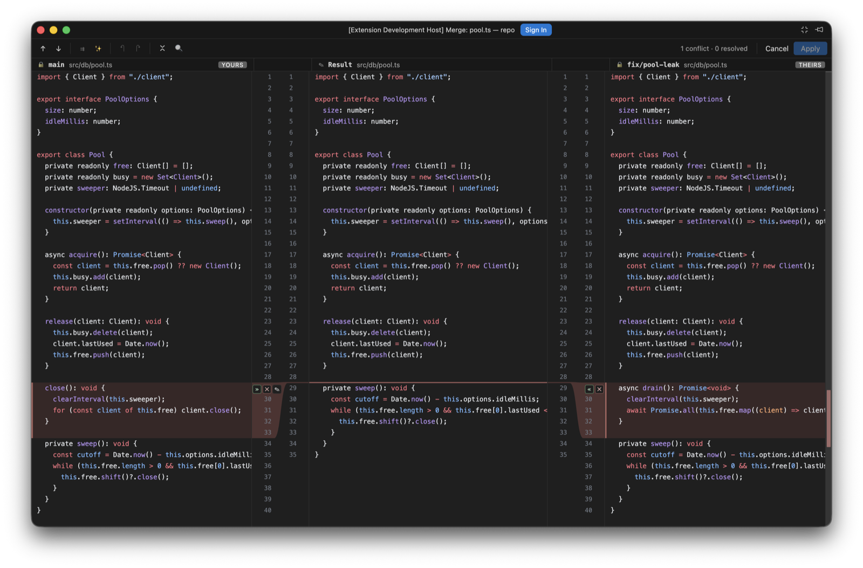Click 'this.free.push(client);' in THEIRS pane
Screen dimensions: 863x568
tap(673, 355)
